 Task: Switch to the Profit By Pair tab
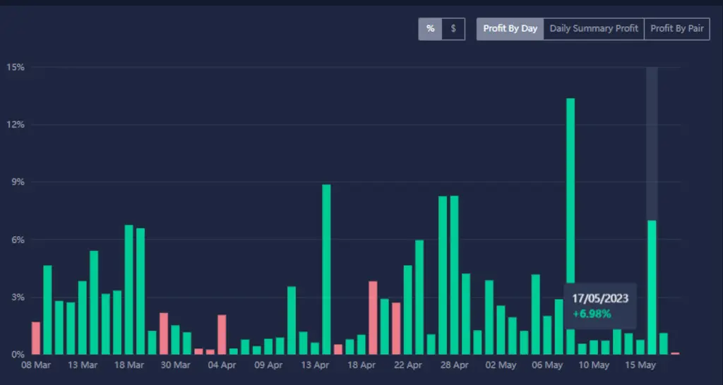(x=676, y=29)
